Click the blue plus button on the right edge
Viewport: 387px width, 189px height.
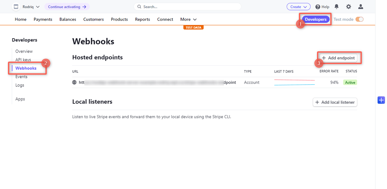point(381,100)
